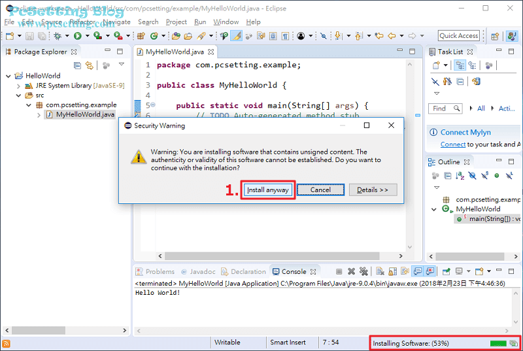Viewport: 523px width, 351px height.
Task: Expand the JRE System Library node
Action: pos(18,86)
